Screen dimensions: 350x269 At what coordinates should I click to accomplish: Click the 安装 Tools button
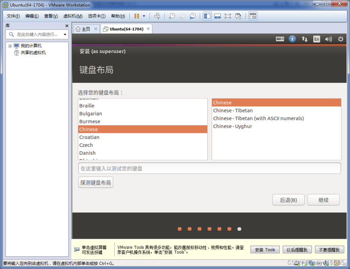click(265, 250)
